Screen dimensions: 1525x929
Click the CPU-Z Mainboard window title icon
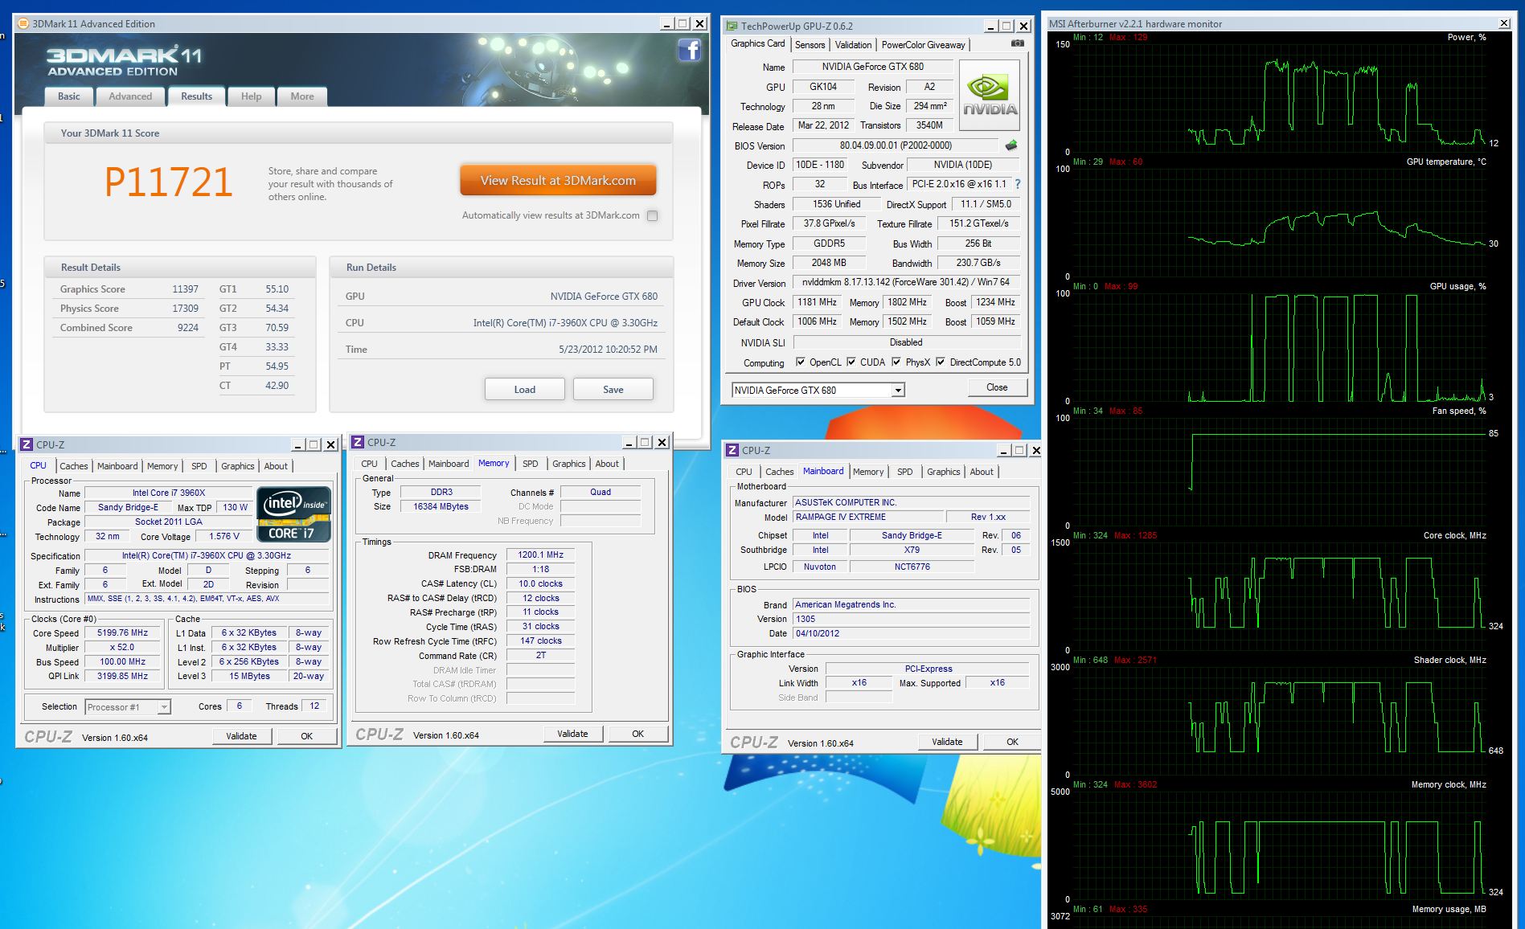pyautogui.click(x=732, y=450)
